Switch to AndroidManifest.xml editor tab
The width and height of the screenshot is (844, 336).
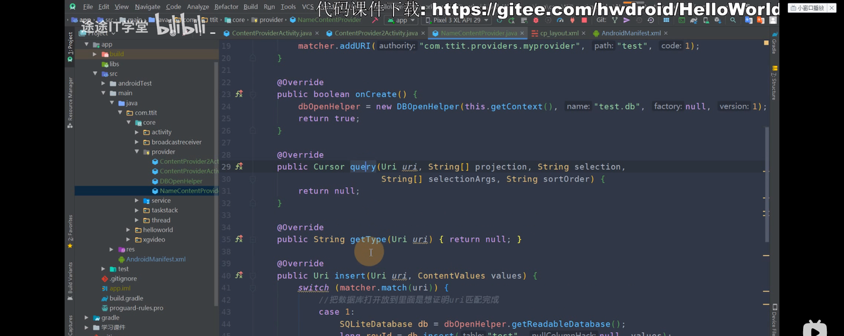(x=631, y=33)
